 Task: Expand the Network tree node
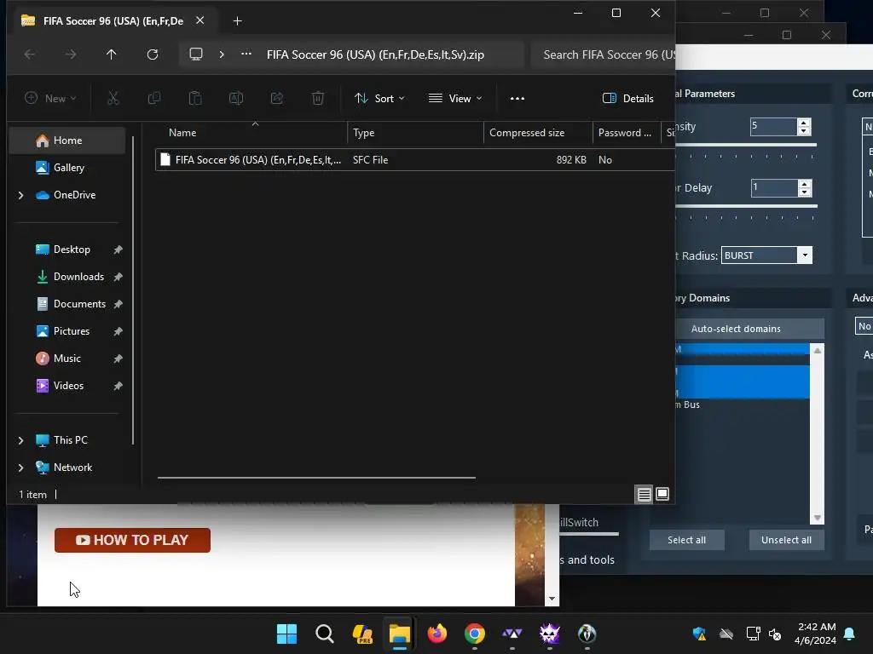(20, 468)
